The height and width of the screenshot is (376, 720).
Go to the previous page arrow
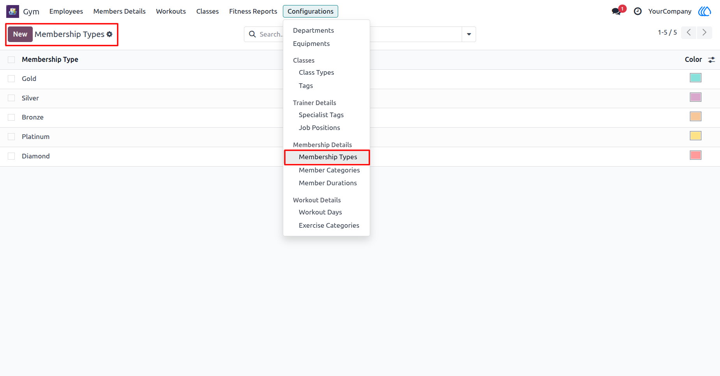pos(689,32)
